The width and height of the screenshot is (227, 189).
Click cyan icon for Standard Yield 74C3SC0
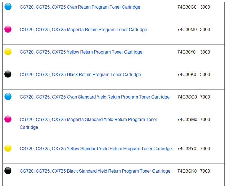(x=8, y=97)
